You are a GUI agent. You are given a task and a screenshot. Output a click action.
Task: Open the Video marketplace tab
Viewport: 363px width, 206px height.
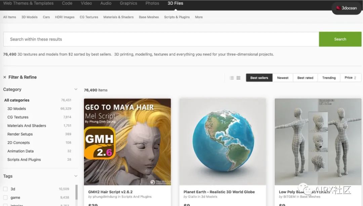coord(86,3)
